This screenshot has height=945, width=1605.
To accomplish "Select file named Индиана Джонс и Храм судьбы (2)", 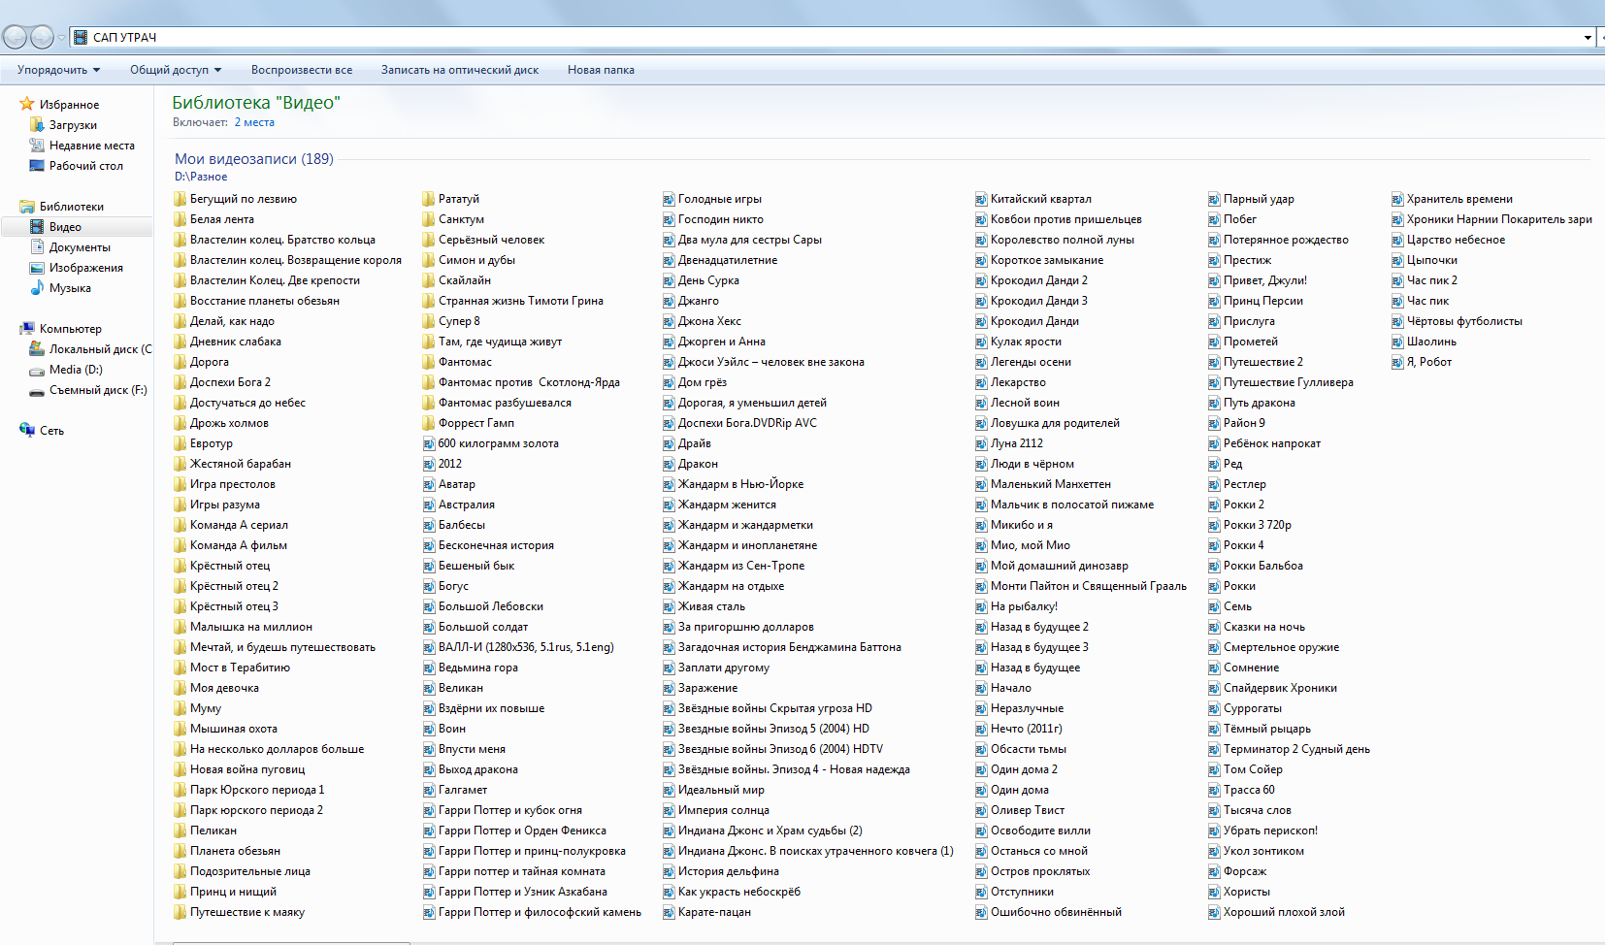I will click(x=770, y=831).
